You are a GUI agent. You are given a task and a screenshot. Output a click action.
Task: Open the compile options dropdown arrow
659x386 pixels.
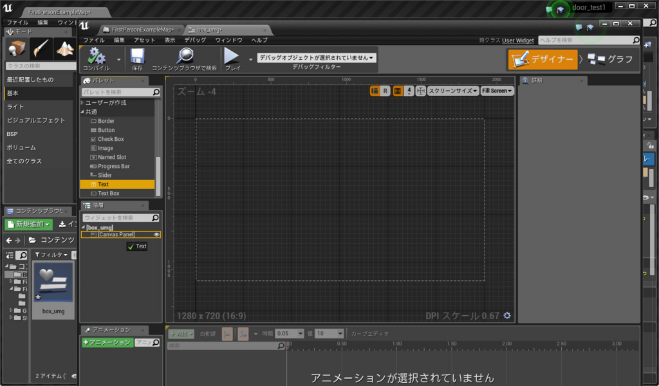pyautogui.click(x=119, y=59)
